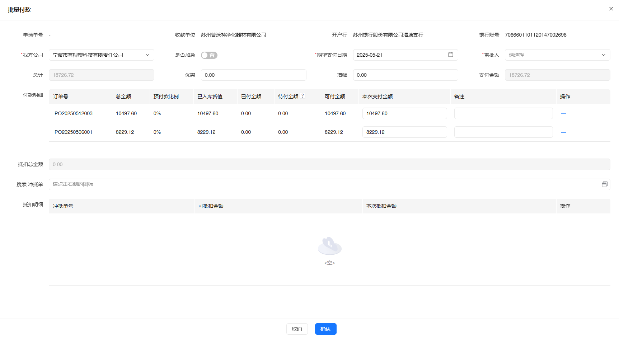The image size is (619, 339).
Task: Click the 确认 confirm button
Action: [x=325, y=329]
